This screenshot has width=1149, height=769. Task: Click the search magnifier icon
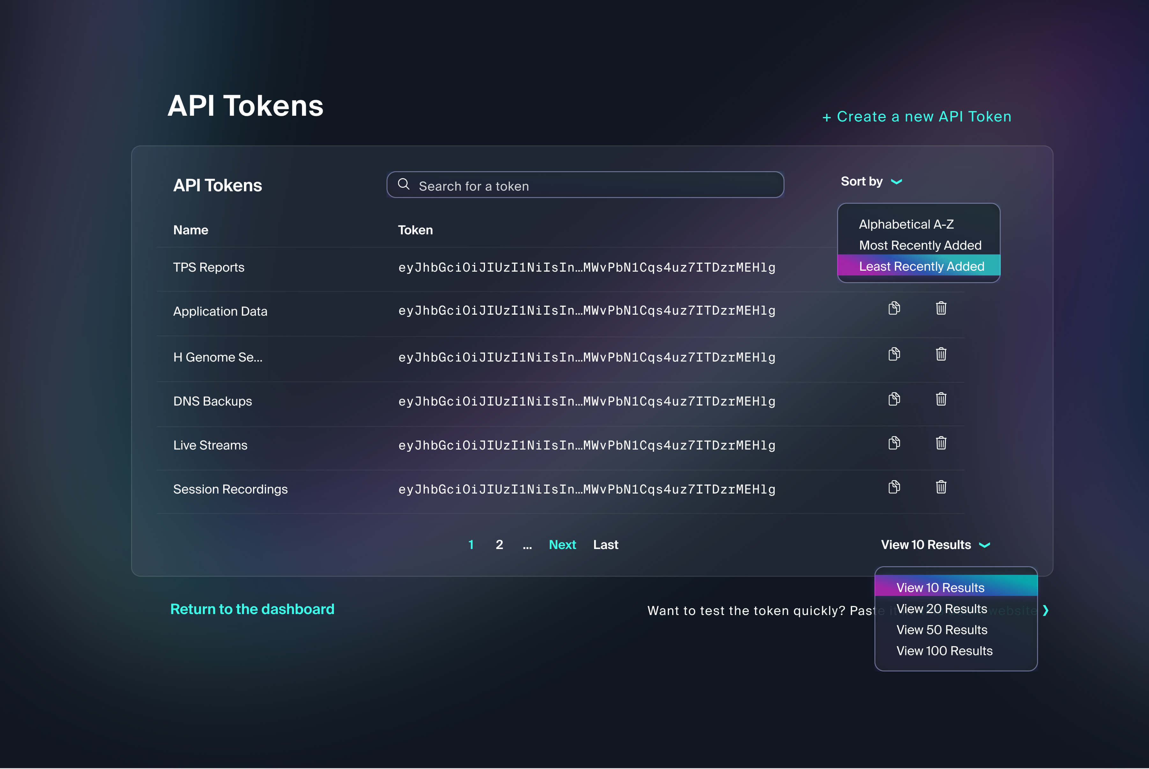[403, 184]
